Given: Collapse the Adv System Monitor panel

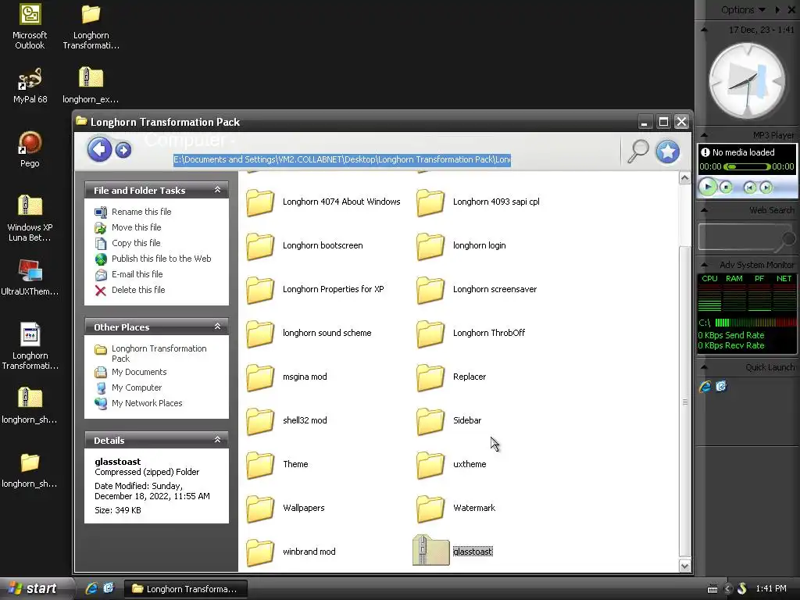Looking at the screenshot, I should coord(704,265).
